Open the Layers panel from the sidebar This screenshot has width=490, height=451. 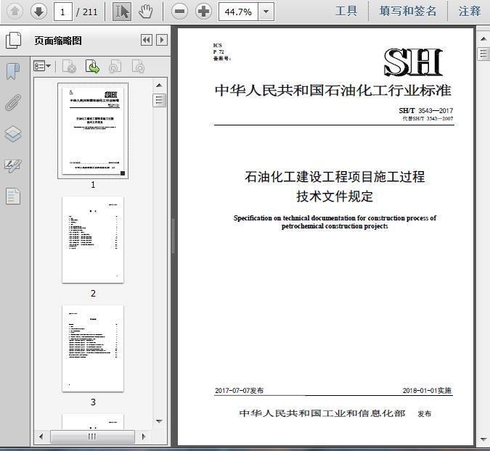pyautogui.click(x=13, y=134)
